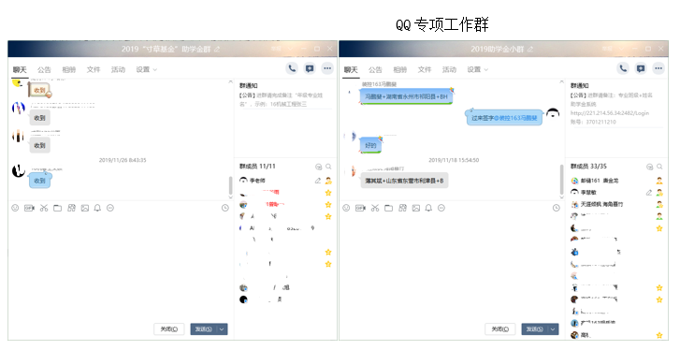Screen dimensions: 680x350
Task: Open more options ellipsis in right group header
Action: [658, 68]
